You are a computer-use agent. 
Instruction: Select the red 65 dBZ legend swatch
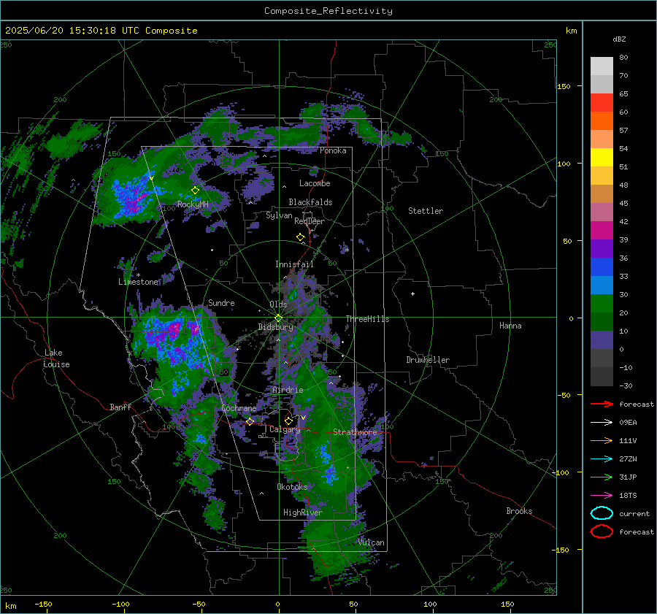coord(602,102)
